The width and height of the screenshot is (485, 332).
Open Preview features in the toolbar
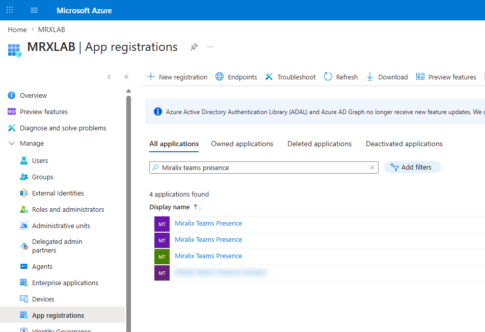tap(452, 77)
